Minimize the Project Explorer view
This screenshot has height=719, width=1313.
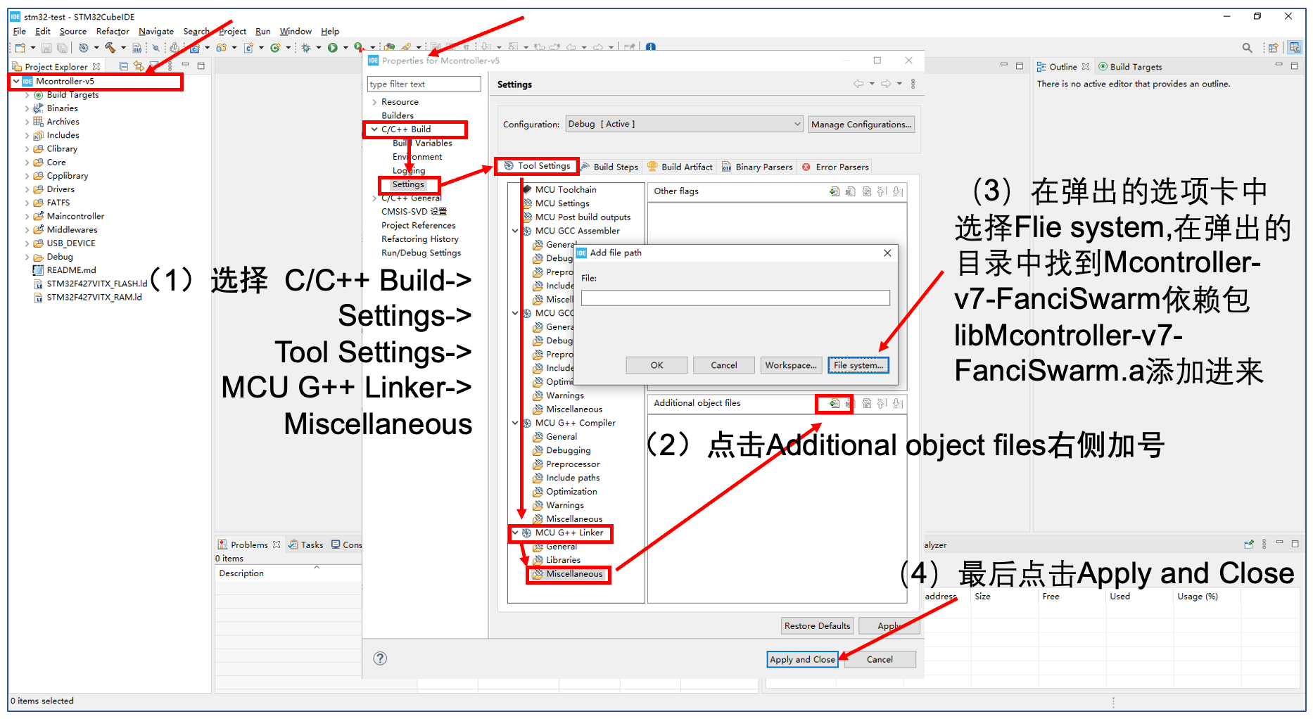(x=186, y=65)
